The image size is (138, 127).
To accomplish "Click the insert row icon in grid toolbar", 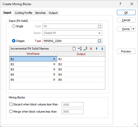I will click(x=80, y=49).
